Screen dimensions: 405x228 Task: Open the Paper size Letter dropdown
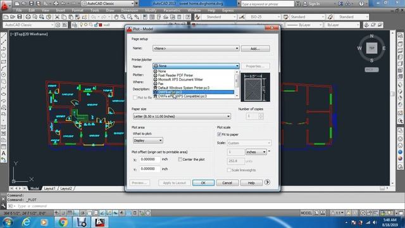click(x=182, y=117)
